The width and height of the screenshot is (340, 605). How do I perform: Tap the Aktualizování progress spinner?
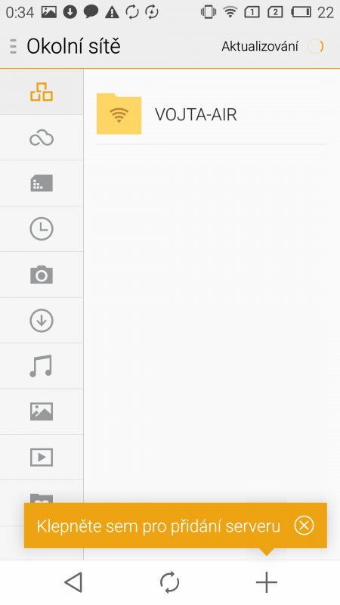[x=316, y=47]
